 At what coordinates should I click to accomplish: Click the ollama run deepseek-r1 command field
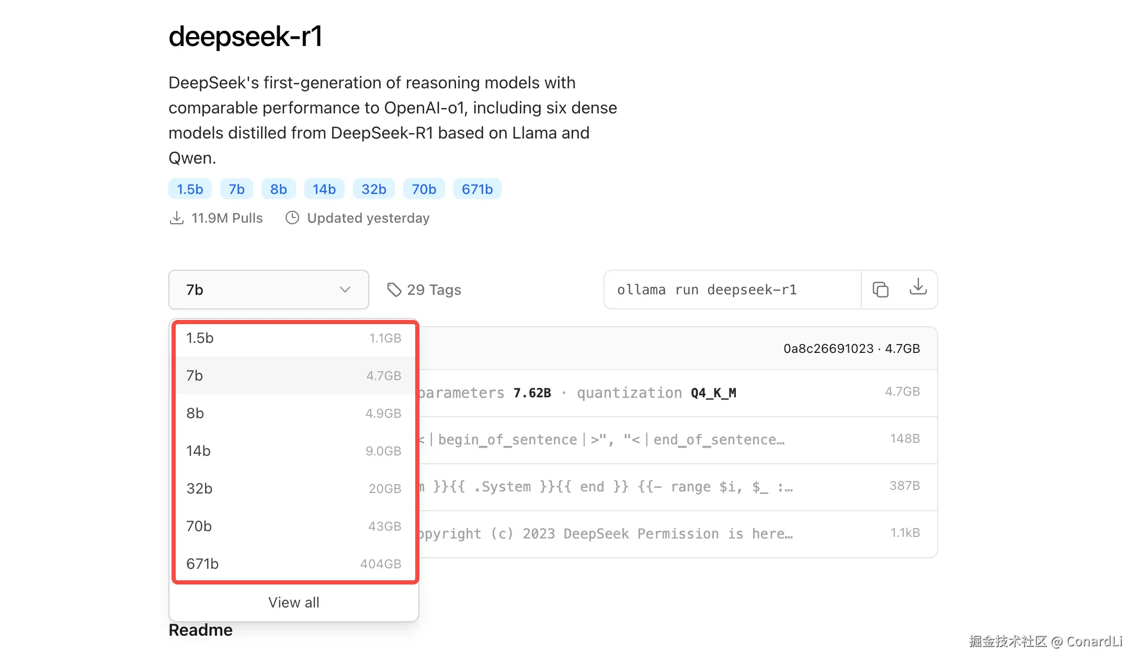[x=732, y=290]
